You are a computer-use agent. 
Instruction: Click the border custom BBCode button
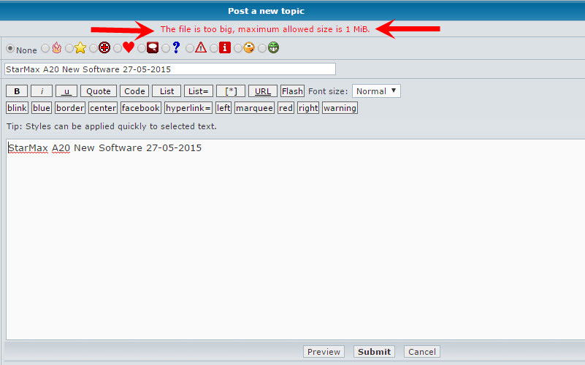coord(70,108)
